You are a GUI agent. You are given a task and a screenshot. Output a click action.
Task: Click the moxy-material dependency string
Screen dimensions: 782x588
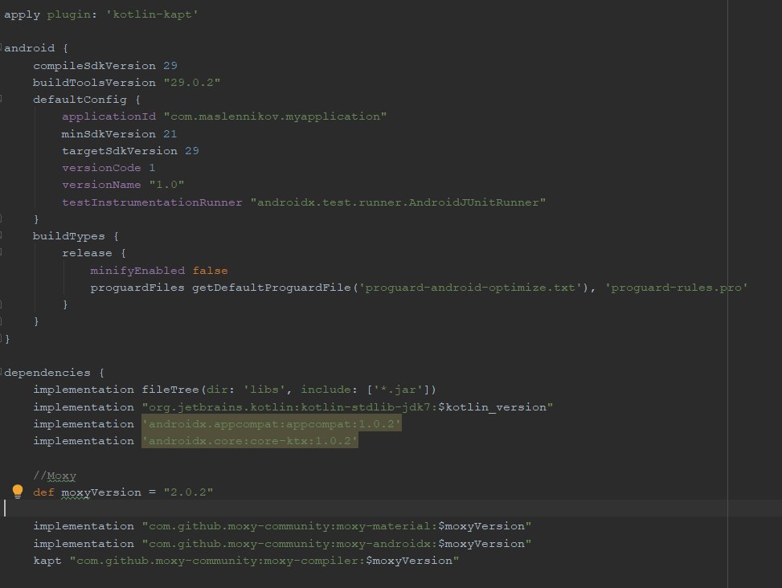(x=337, y=526)
